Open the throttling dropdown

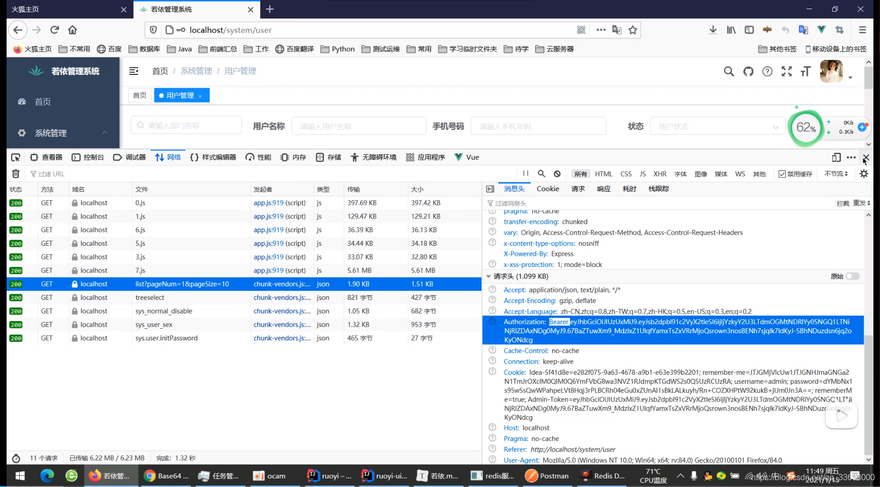[x=836, y=173]
